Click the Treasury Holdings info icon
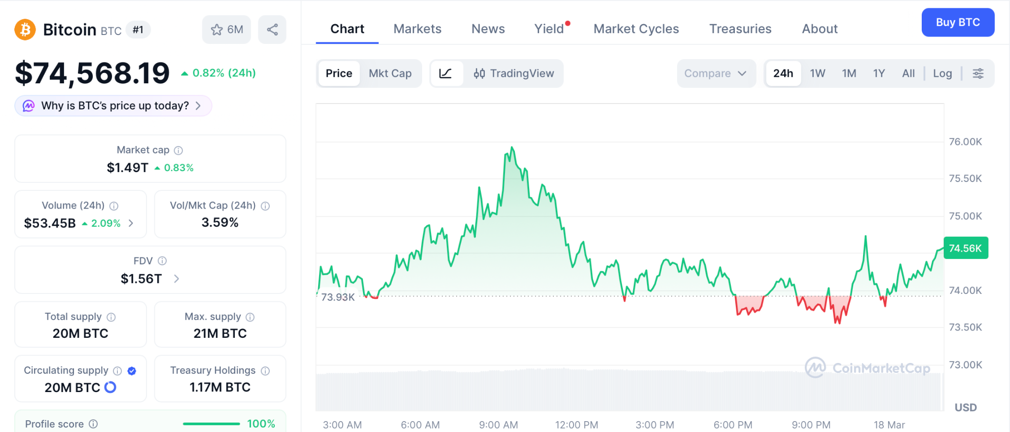This screenshot has width=1010, height=432. (265, 371)
